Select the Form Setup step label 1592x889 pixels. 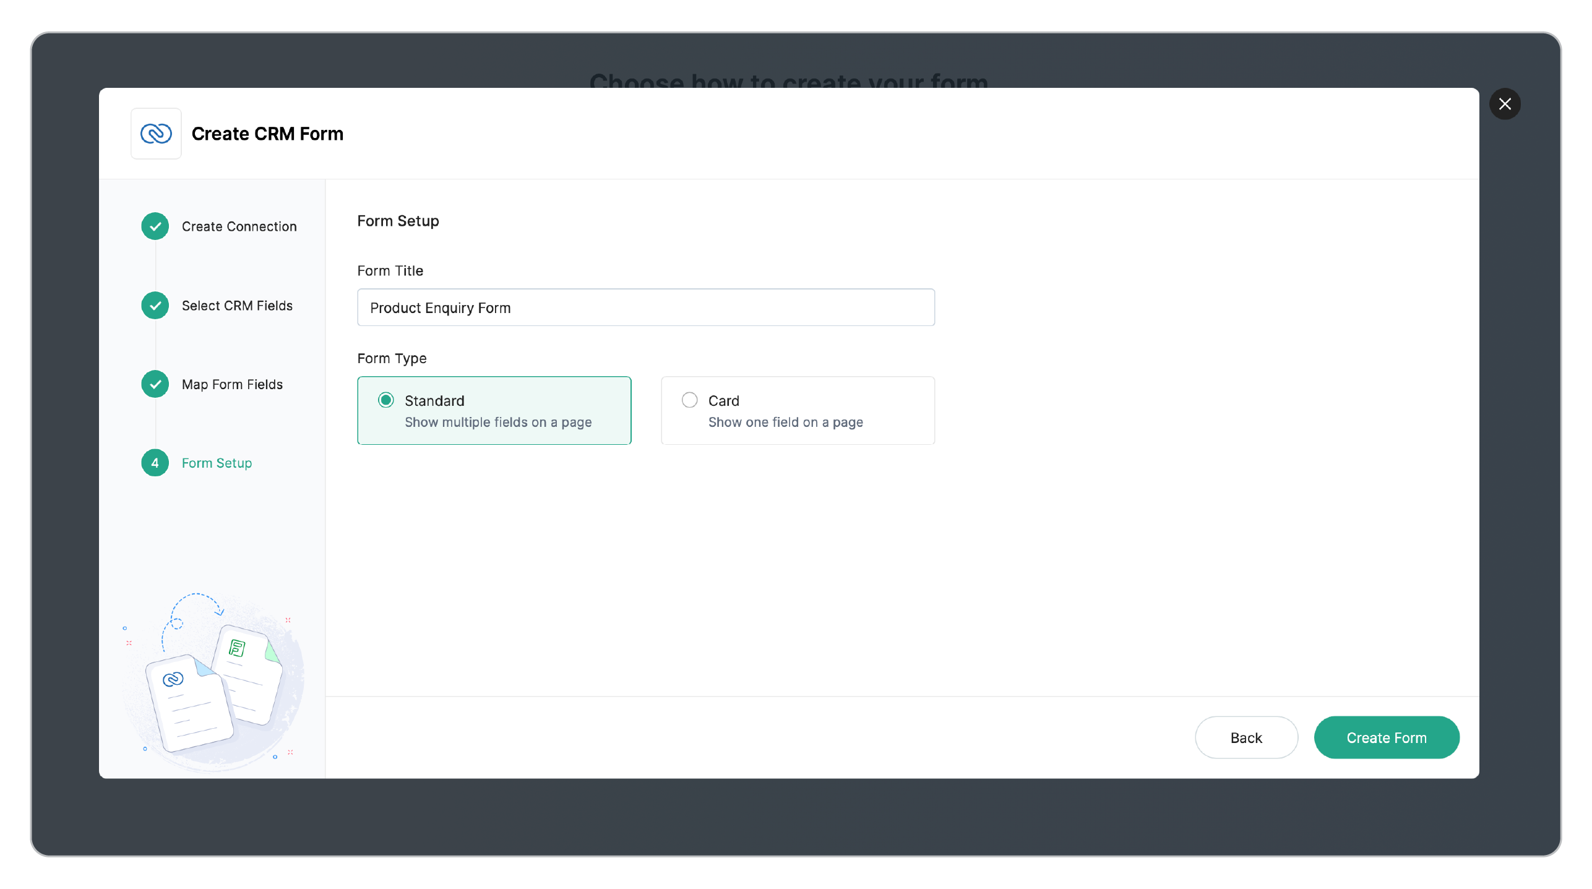point(217,463)
